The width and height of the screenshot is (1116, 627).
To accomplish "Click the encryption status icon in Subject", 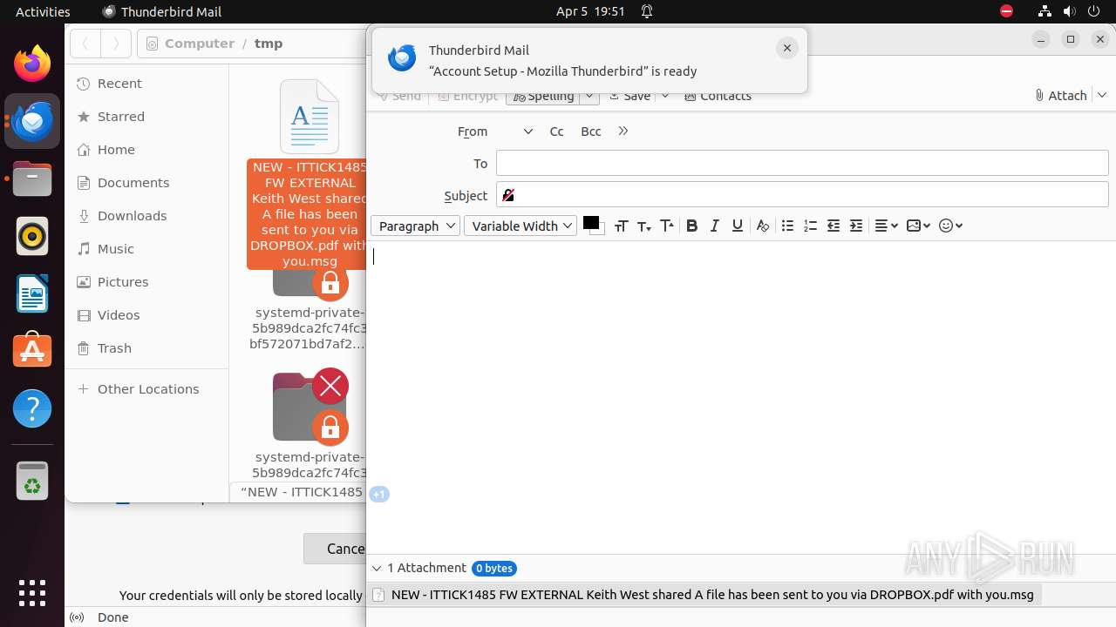I will click(x=508, y=195).
